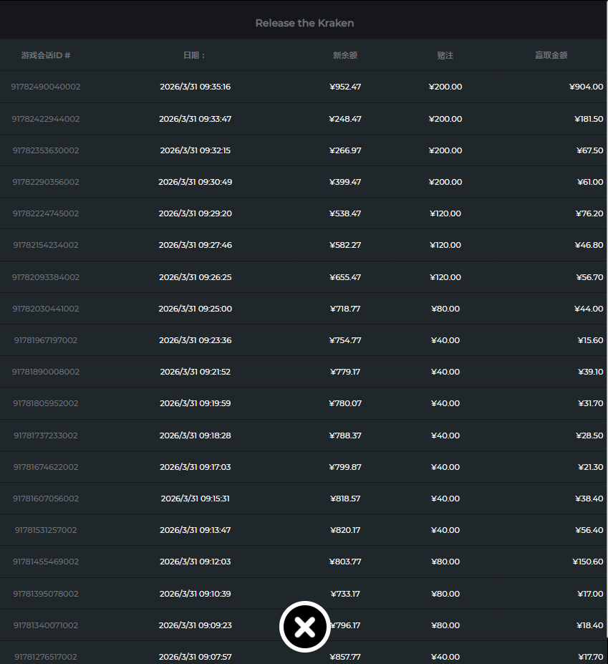Viewport: 608px width, 664px height.
Task: Open session 91782093384002
Action: (x=46, y=277)
